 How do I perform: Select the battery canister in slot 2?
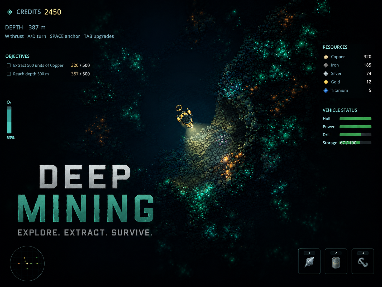[x=336, y=261]
